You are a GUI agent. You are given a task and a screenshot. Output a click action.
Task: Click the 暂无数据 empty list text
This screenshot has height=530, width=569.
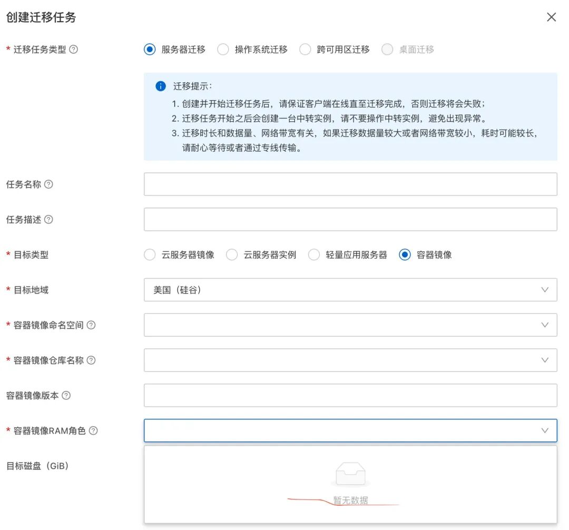click(x=350, y=500)
